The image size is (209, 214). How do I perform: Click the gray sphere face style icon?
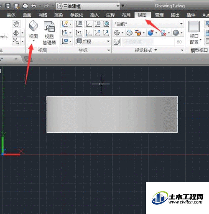tap(176, 33)
